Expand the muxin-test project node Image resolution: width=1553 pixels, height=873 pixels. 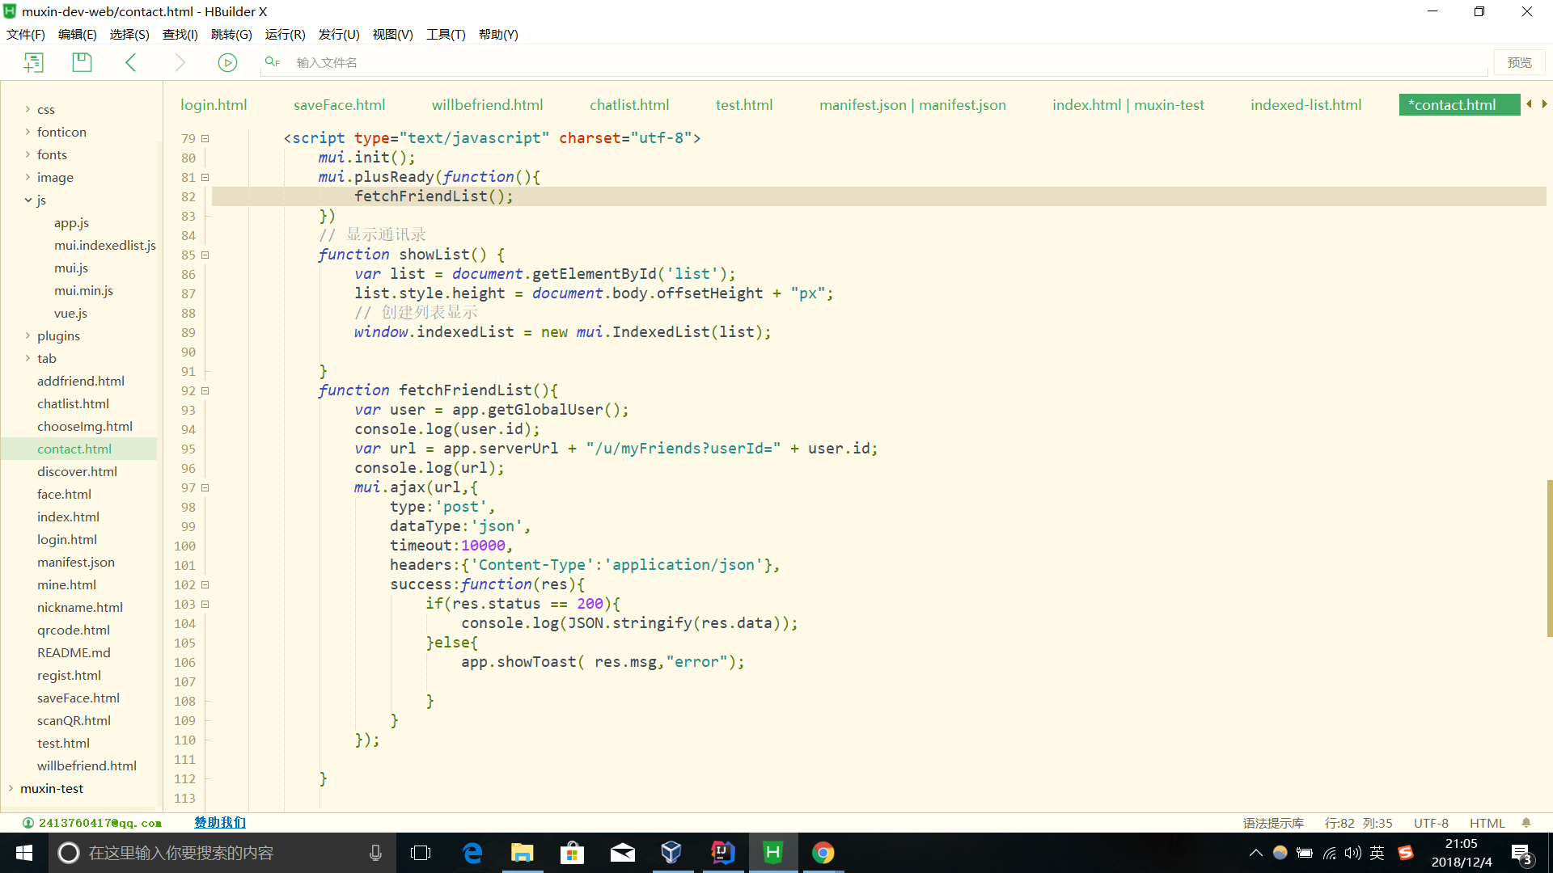point(11,788)
